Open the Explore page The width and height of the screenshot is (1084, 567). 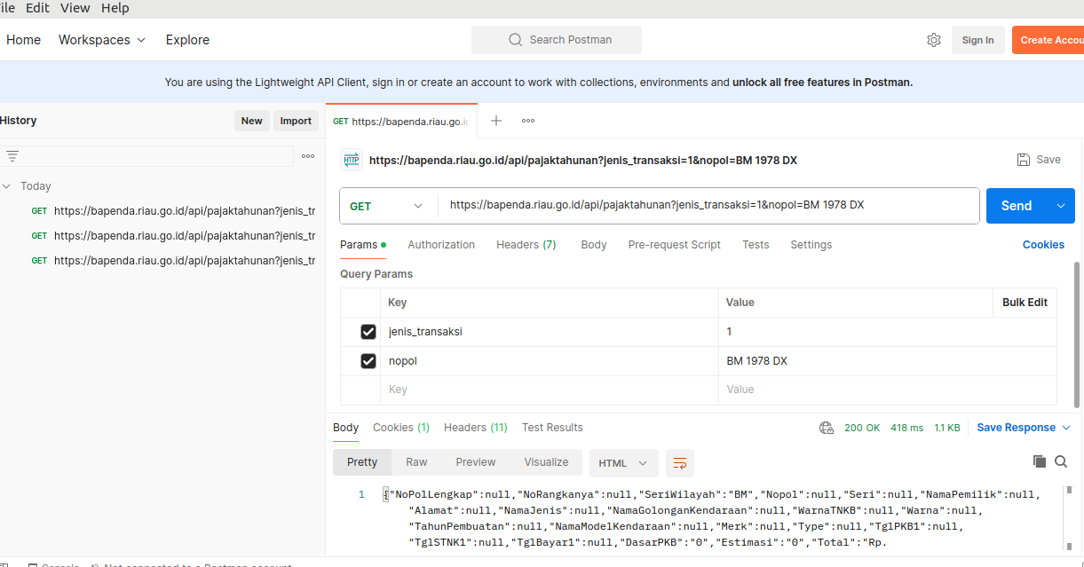[187, 40]
